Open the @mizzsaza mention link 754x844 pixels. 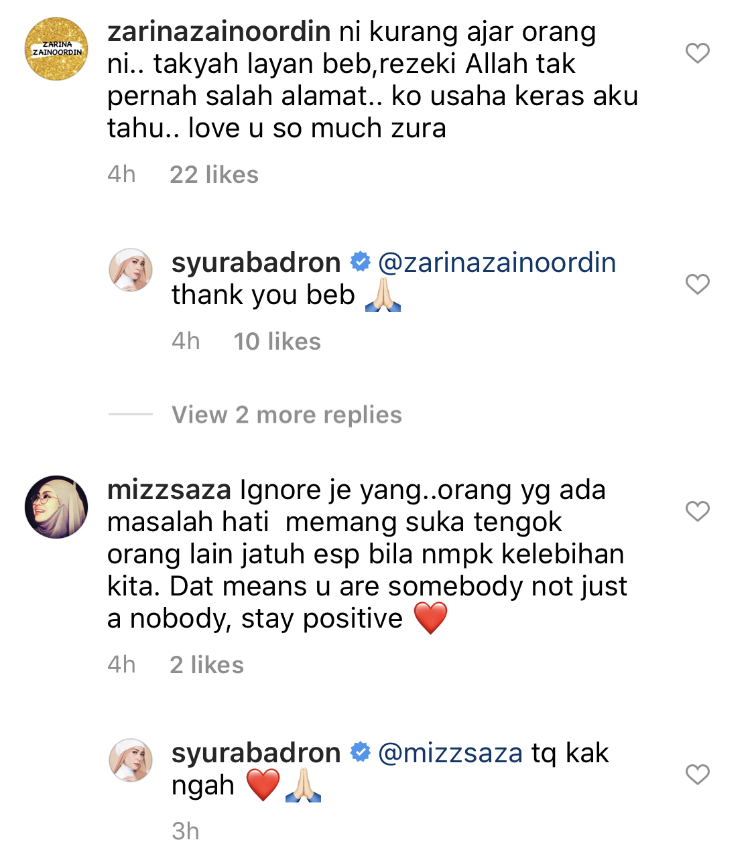pos(450,753)
